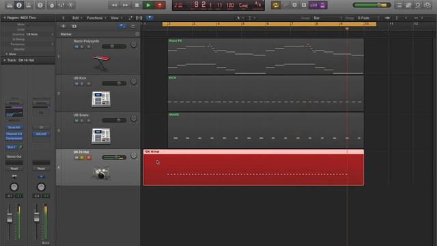This screenshot has width=437, height=246.
Task: Stop playback
Action: point(137,5)
